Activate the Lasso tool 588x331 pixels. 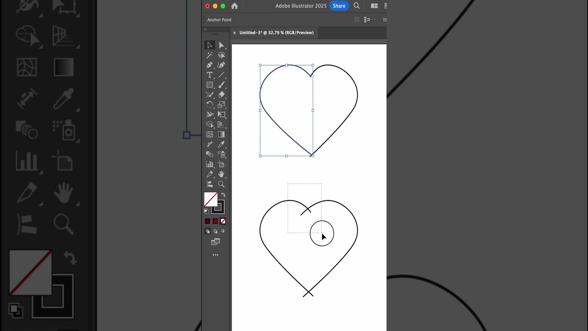[x=221, y=55]
